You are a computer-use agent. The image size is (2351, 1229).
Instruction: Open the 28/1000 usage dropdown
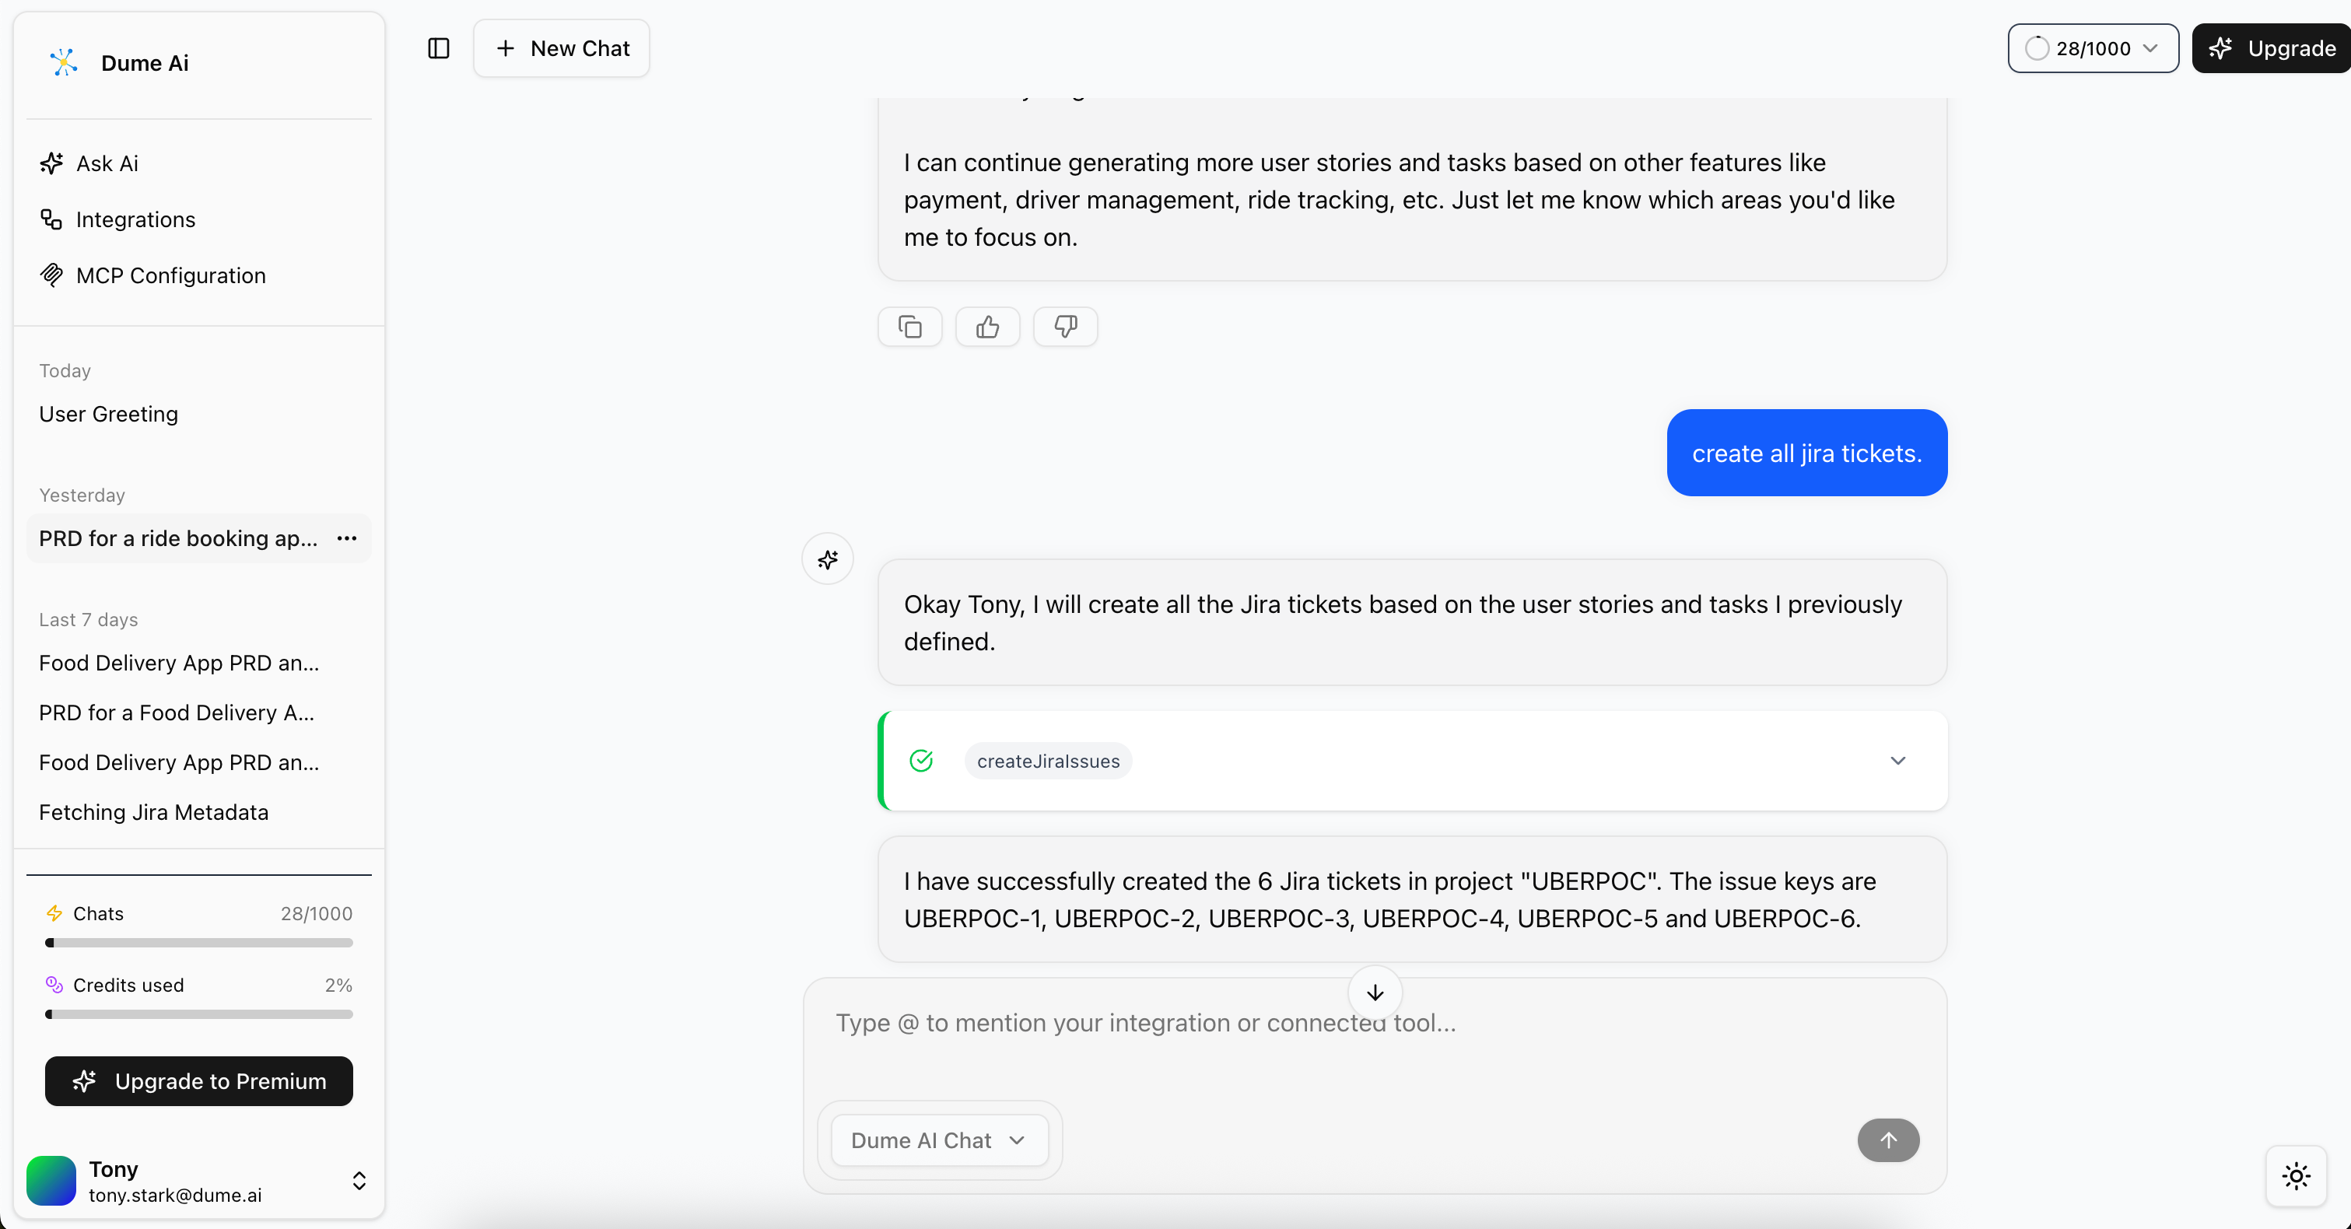point(2093,48)
